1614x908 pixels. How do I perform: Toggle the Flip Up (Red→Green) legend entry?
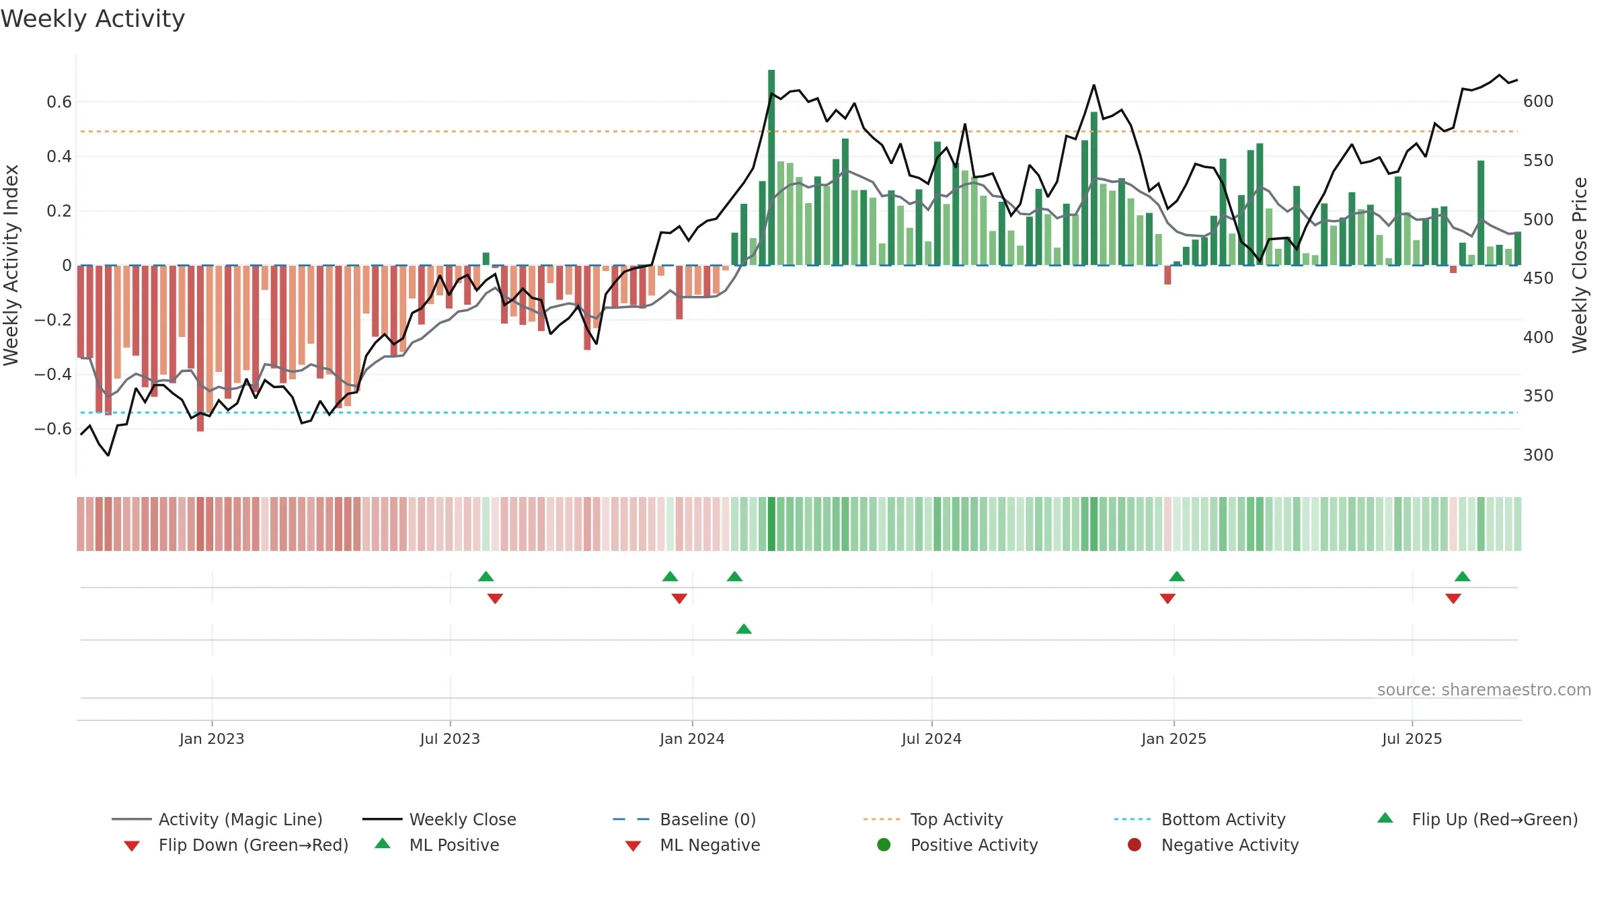1477,819
